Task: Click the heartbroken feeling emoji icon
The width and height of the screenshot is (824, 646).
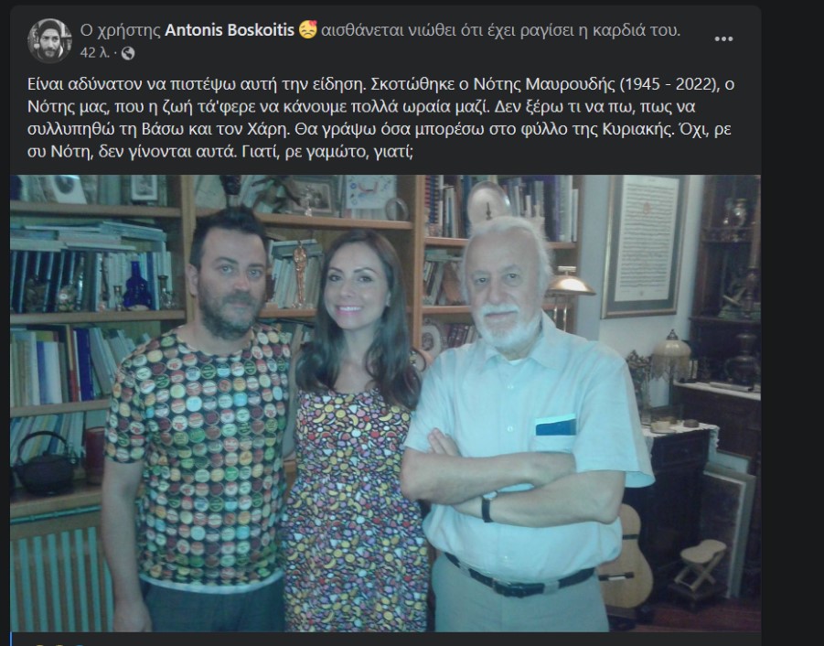Action: [x=307, y=30]
